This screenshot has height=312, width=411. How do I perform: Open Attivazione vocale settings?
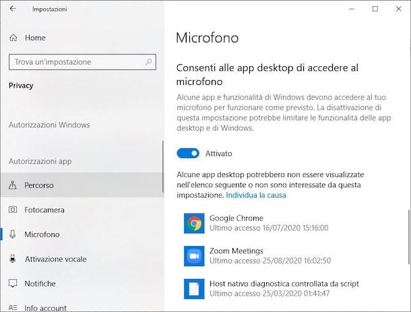pyautogui.click(x=82, y=259)
